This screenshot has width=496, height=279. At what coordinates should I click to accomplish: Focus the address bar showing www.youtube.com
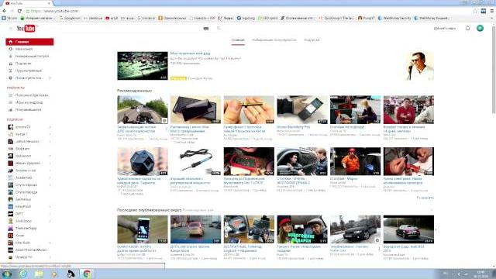click(246, 11)
